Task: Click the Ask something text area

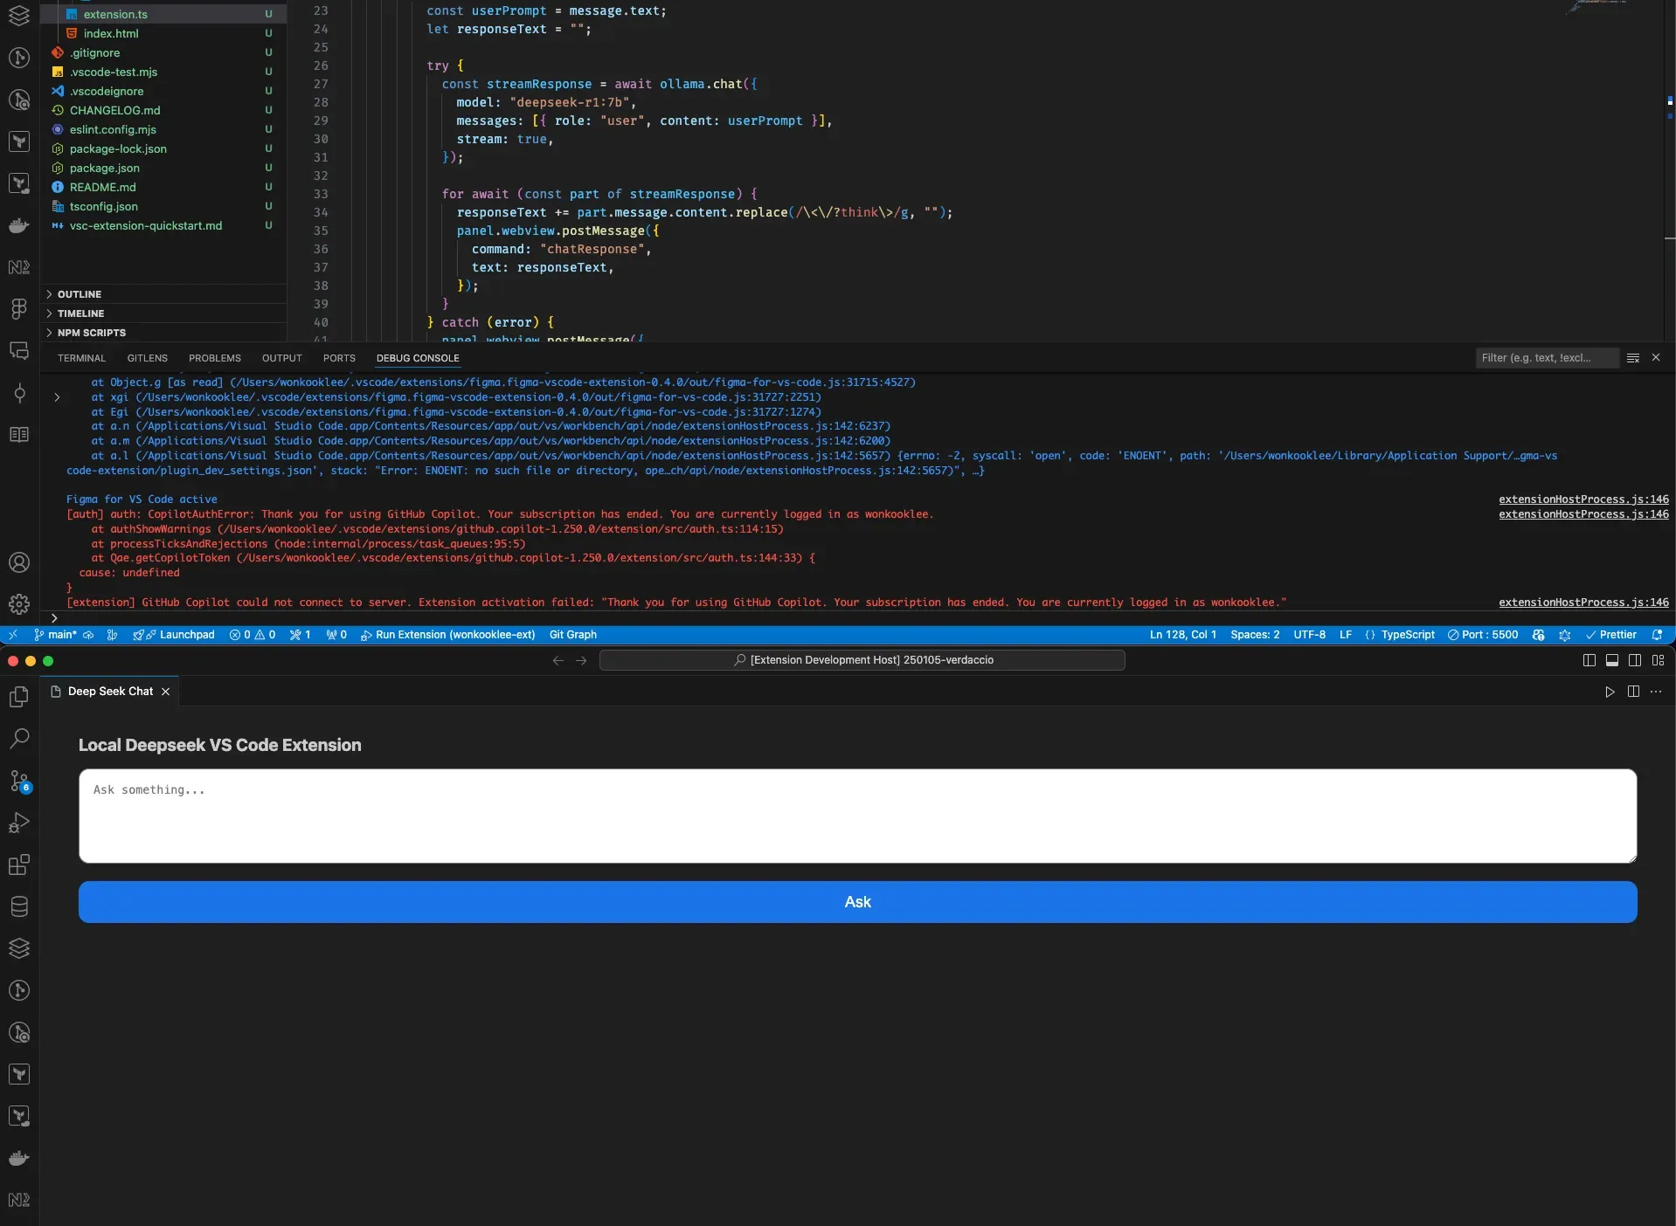Action: tap(857, 816)
